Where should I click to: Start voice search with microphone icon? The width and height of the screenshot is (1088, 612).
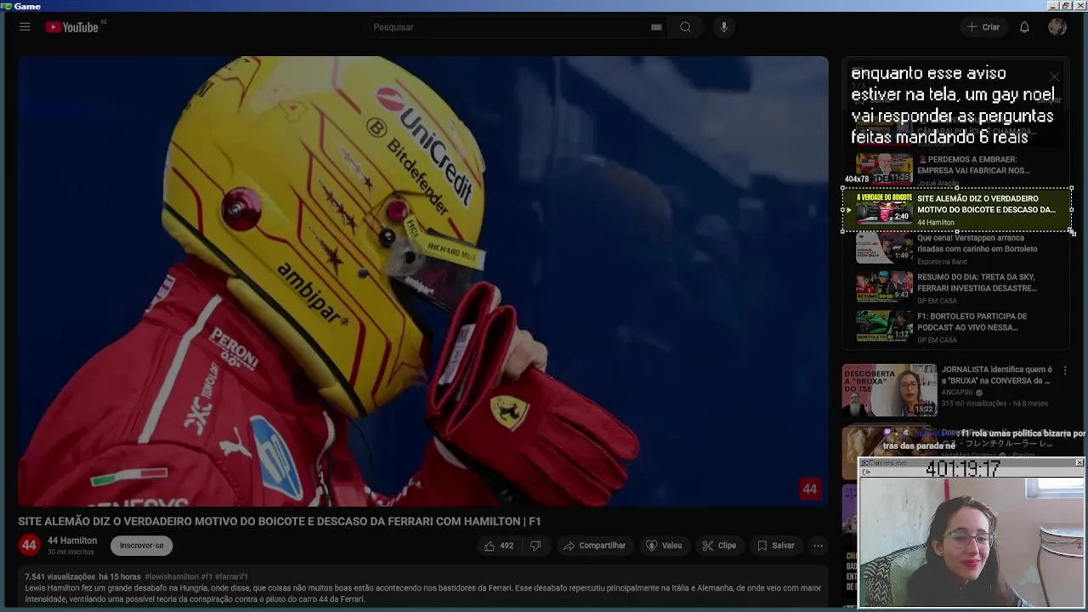click(x=724, y=27)
